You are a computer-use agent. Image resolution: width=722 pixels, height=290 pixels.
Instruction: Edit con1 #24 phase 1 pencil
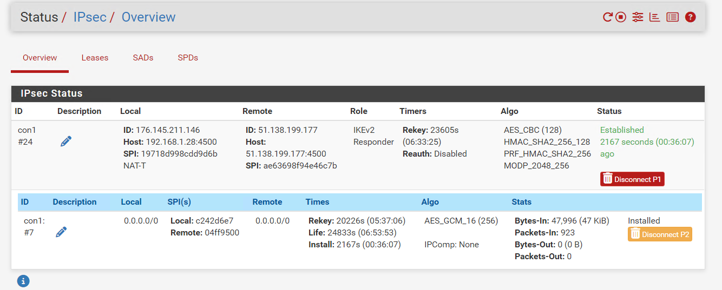point(66,141)
